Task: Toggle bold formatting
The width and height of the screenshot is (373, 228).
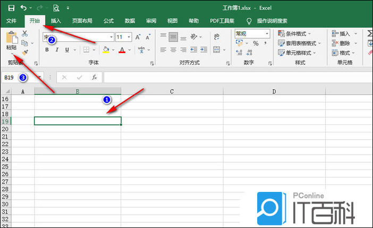Action: click(47, 50)
